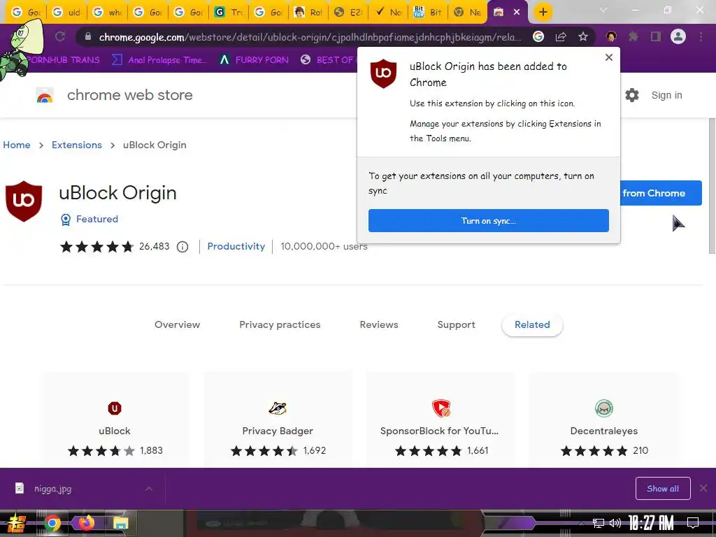Open the Windows Start button
The width and height of the screenshot is (716, 537).
point(17,523)
